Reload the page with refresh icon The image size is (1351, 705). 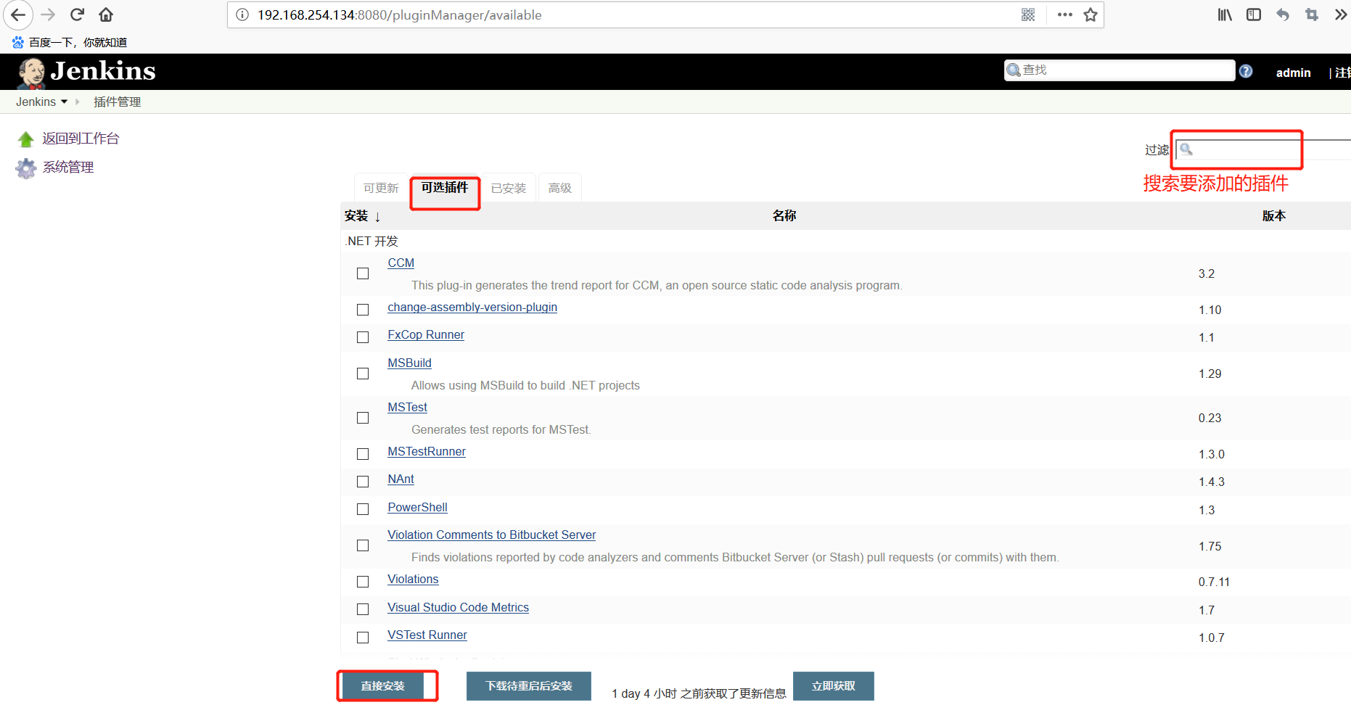[77, 15]
